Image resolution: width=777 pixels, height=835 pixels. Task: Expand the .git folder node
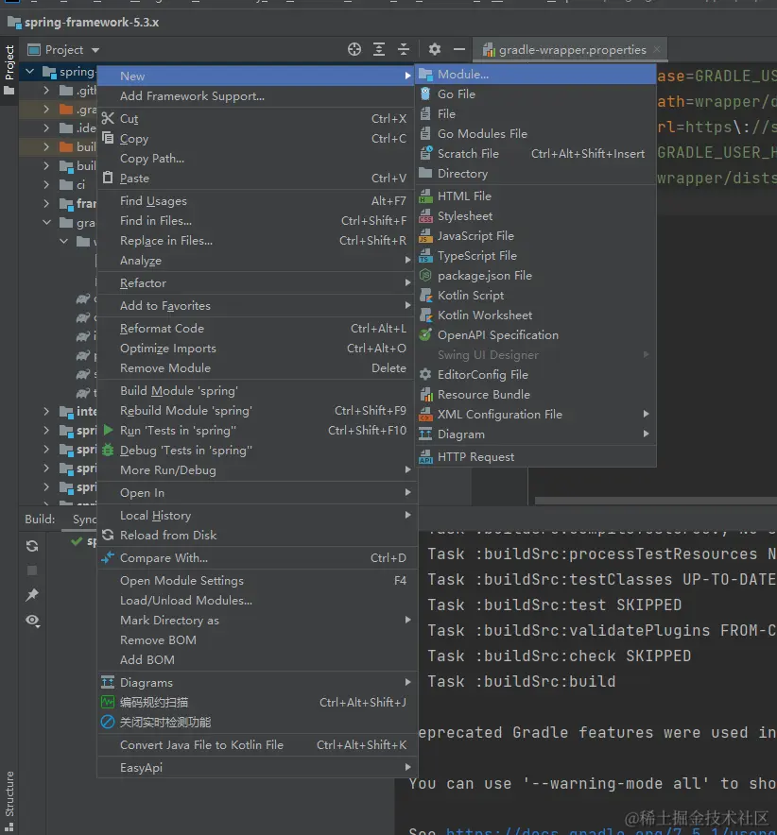pos(46,91)
